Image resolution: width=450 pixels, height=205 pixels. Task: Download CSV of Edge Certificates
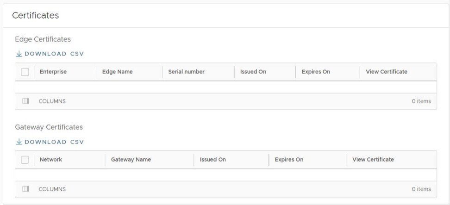(54, 54)
